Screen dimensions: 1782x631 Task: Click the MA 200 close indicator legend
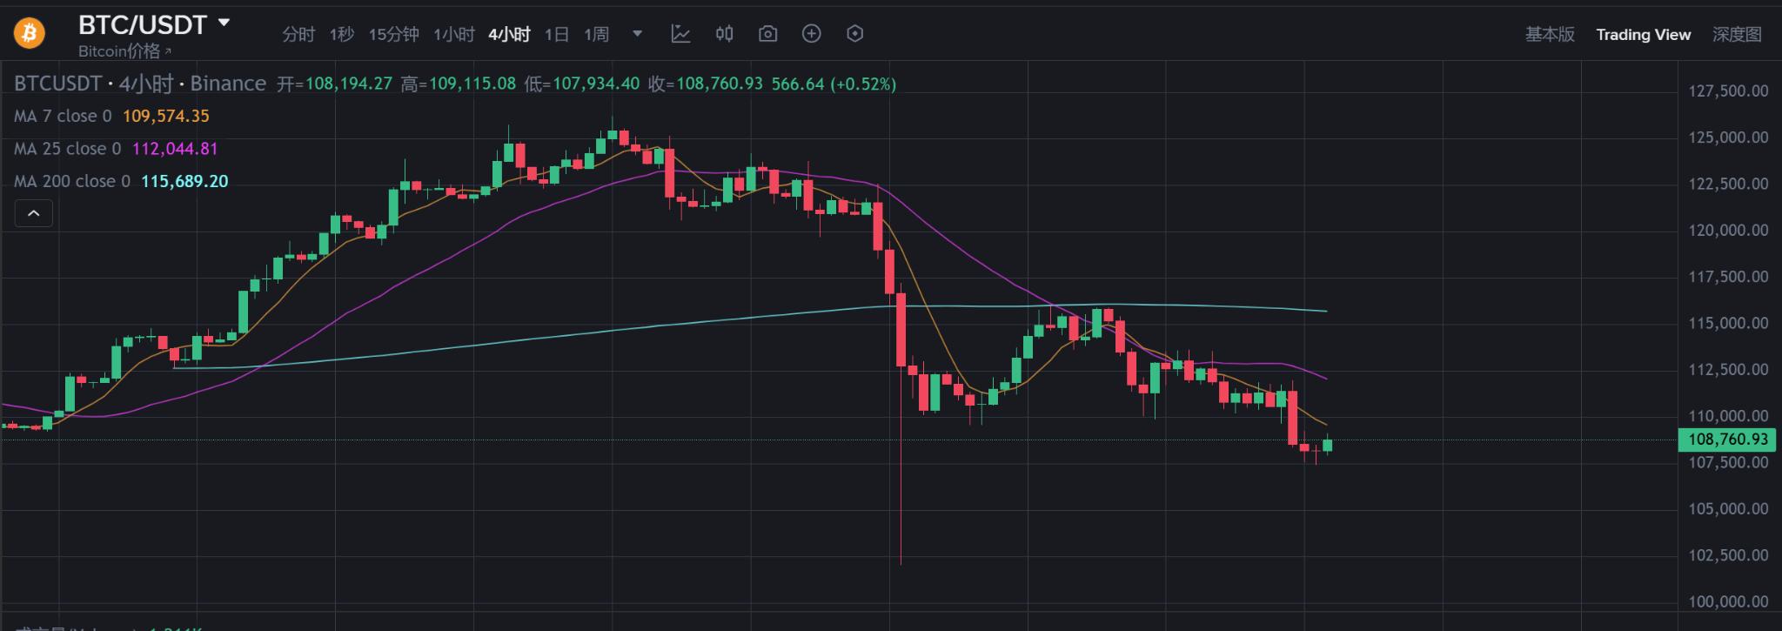click(x=72, y=182)
